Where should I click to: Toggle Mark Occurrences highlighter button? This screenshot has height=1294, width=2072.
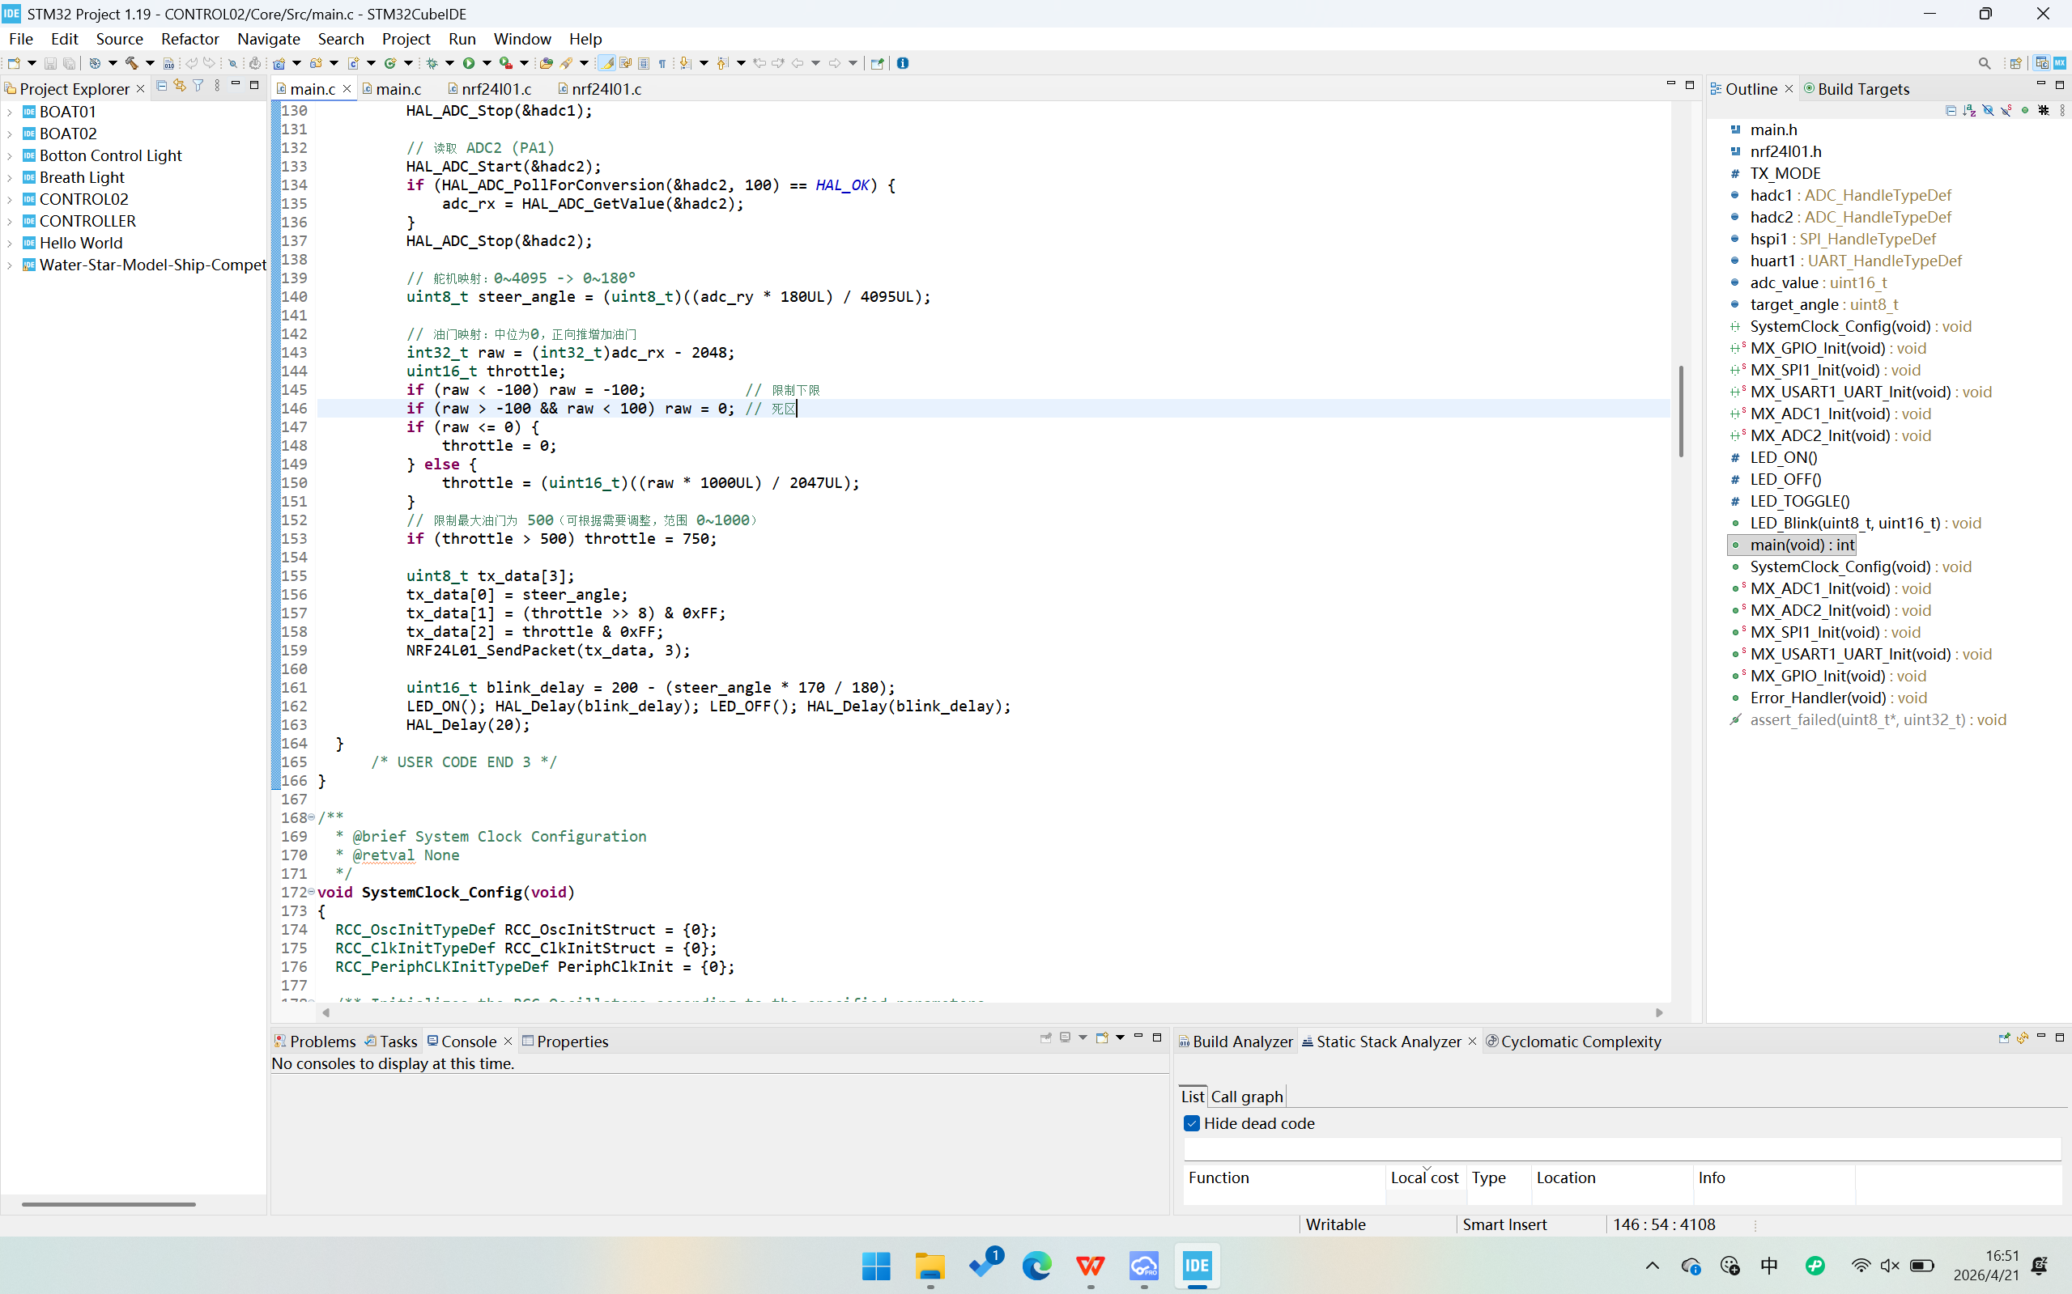(606, 63)
